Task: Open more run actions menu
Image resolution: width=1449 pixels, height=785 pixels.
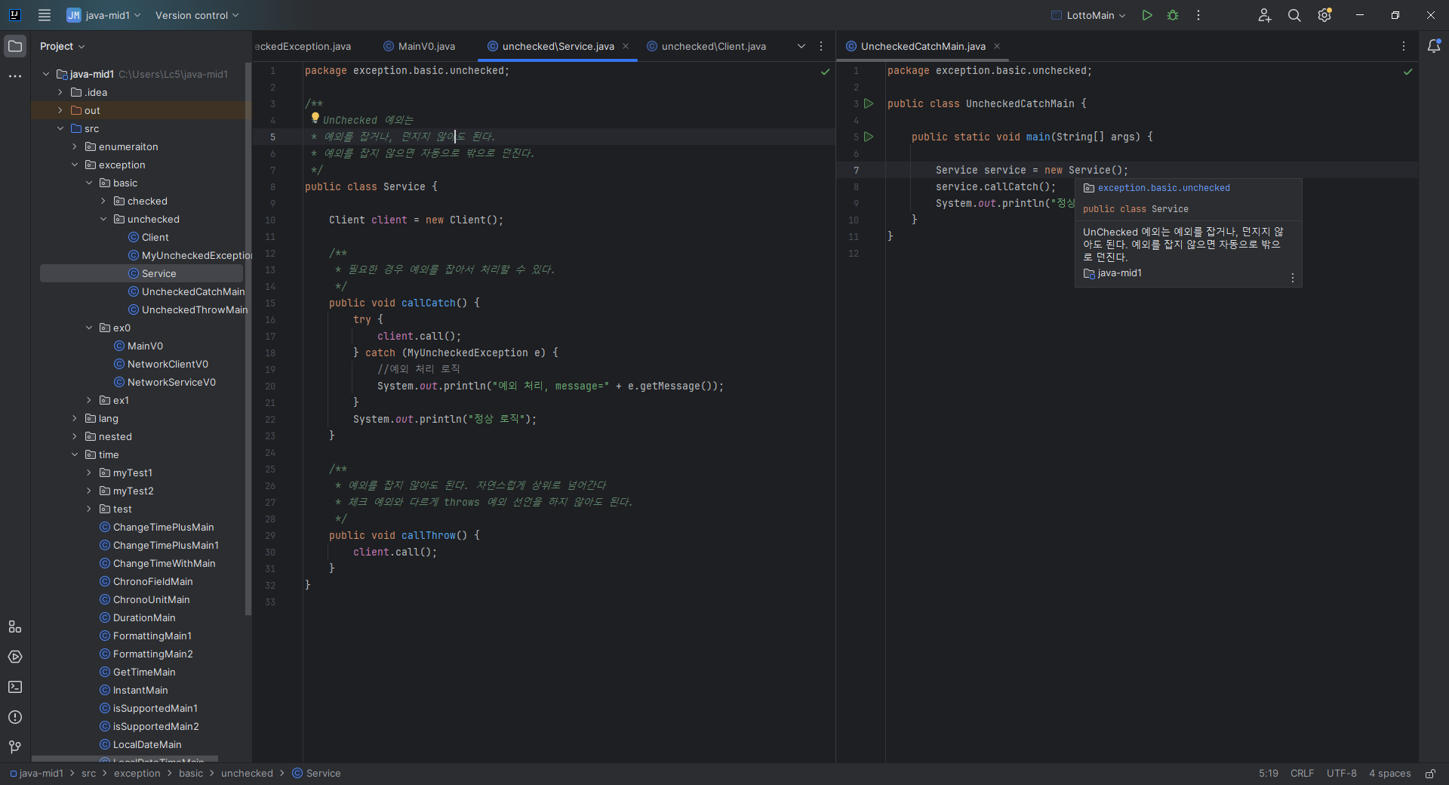Action: 1198,15
